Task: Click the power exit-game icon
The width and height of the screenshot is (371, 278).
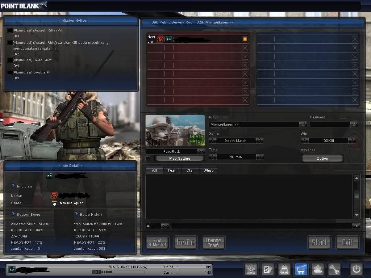Action: [x=357, y=269]
